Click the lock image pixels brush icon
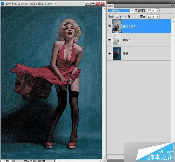 coord(121,16)
